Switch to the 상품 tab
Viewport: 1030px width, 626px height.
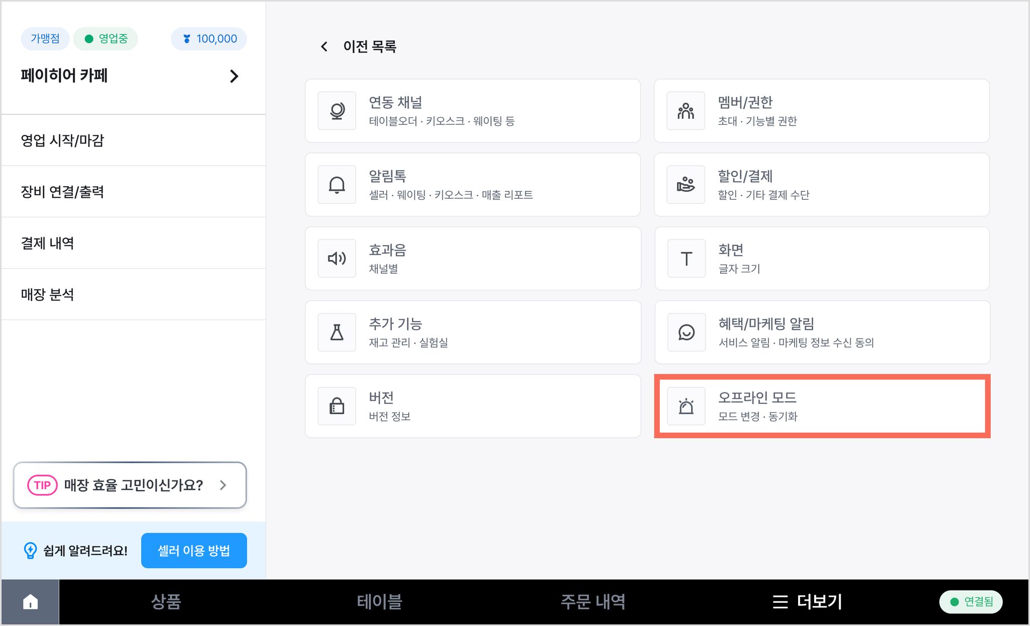coord(166,602)
